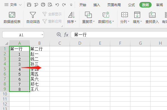Open the 数据对比 dropdown arrow

(113, 21)
